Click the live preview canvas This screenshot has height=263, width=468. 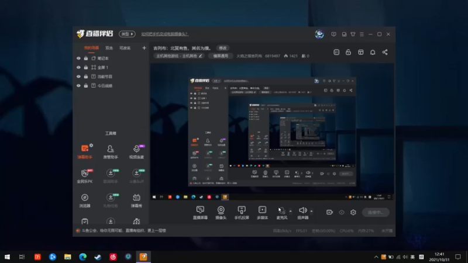pos(272,131)
